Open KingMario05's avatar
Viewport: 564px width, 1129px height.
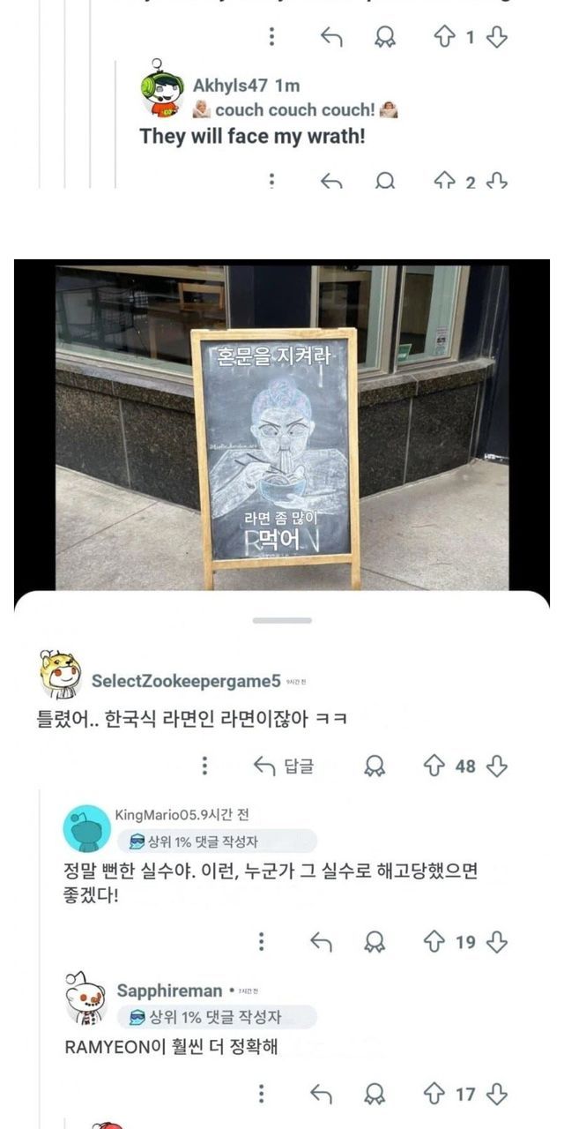pyautogui.click(x=86, y=827)
